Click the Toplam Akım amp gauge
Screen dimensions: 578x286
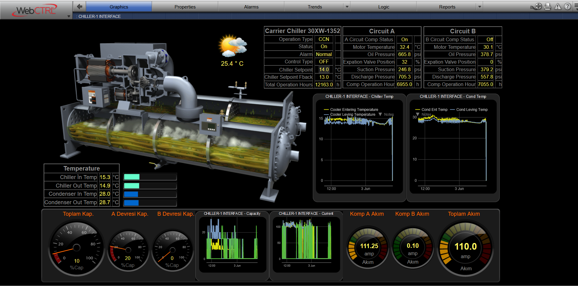465,248
